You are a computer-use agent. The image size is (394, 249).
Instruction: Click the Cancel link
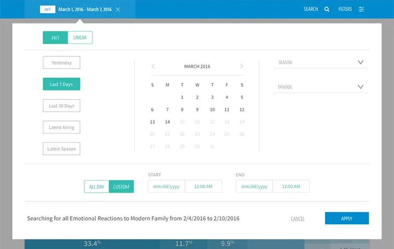point(298,219)
